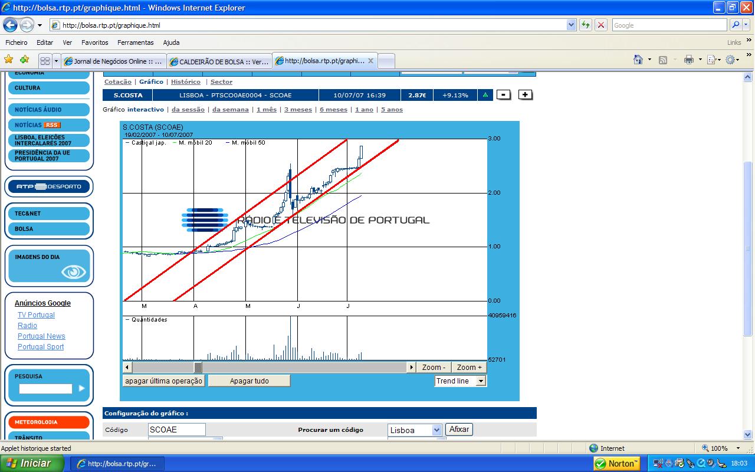Open a new blank tab

386,61
